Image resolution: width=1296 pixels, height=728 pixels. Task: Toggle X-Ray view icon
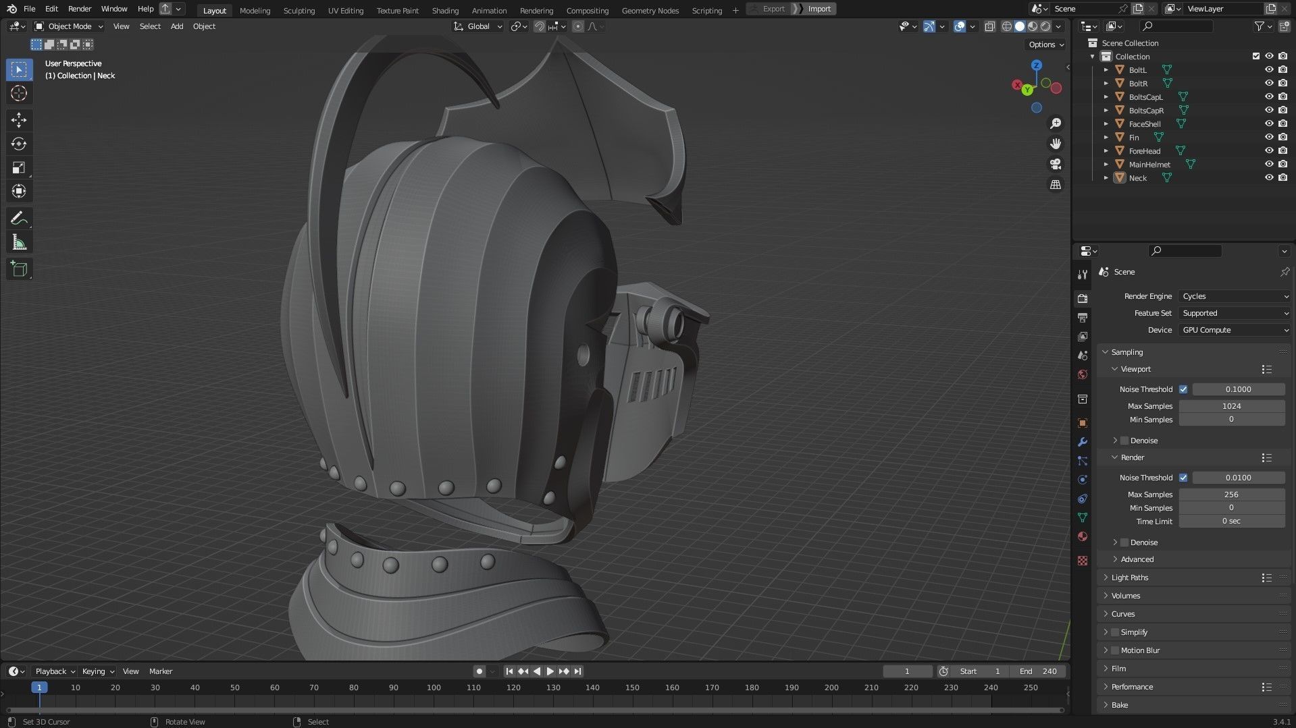989,26
